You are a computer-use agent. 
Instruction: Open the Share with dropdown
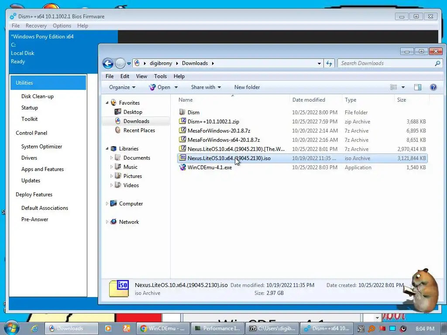coord(206,87)
